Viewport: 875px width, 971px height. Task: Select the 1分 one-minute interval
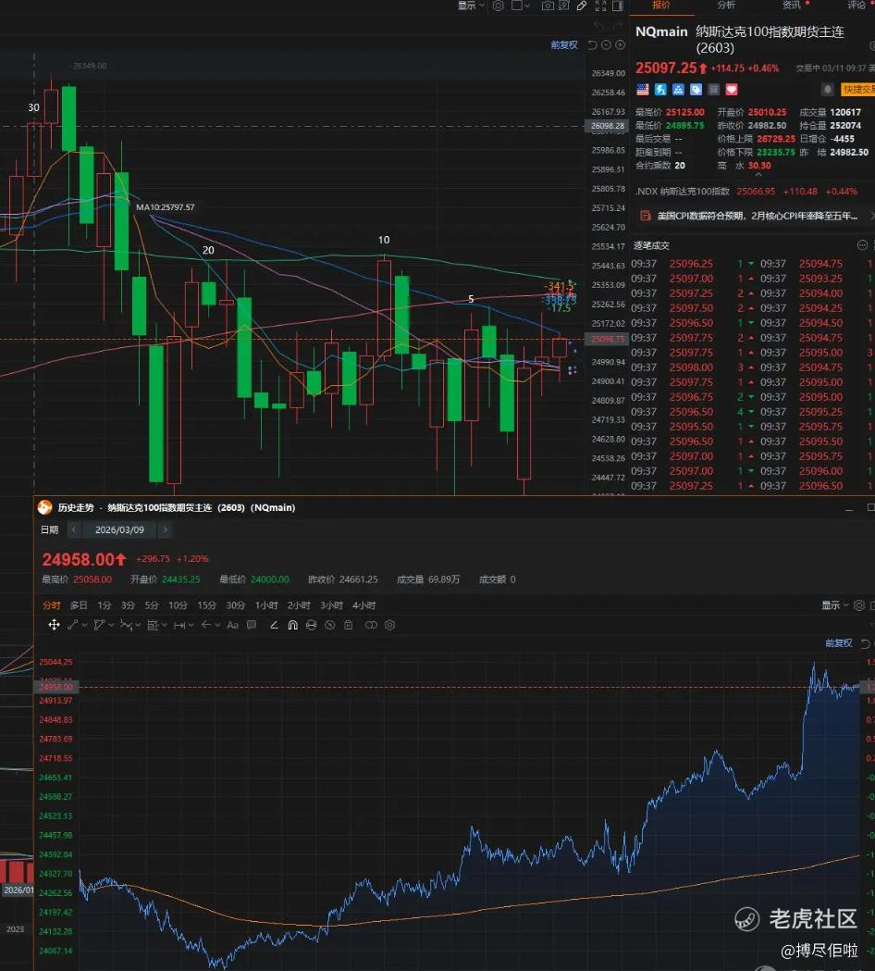point(104,605)
